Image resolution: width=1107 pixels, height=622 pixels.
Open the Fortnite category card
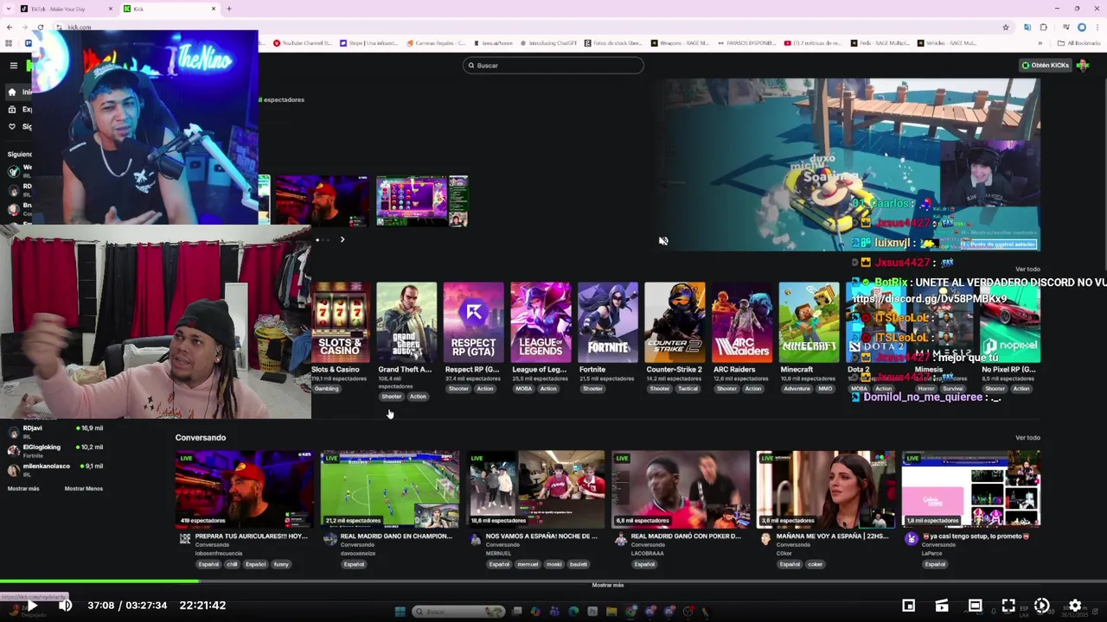(x=608, y=321)
